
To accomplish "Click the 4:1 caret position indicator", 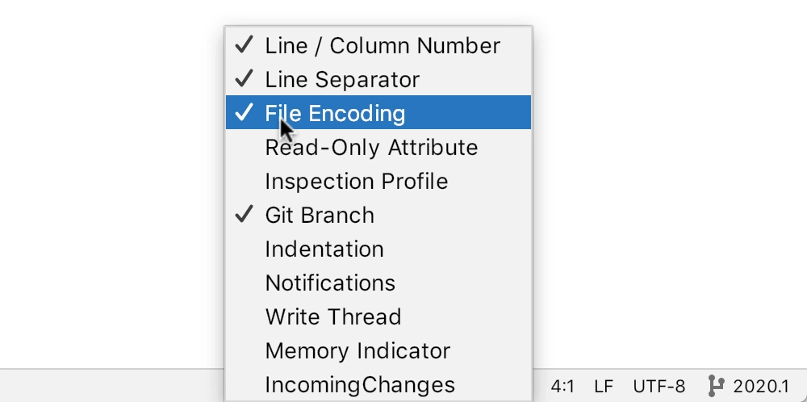I will coord(562,386).
